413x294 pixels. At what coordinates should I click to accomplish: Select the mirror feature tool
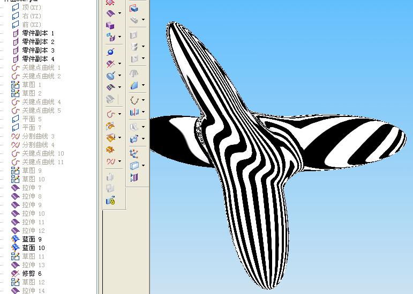(134, 112)
